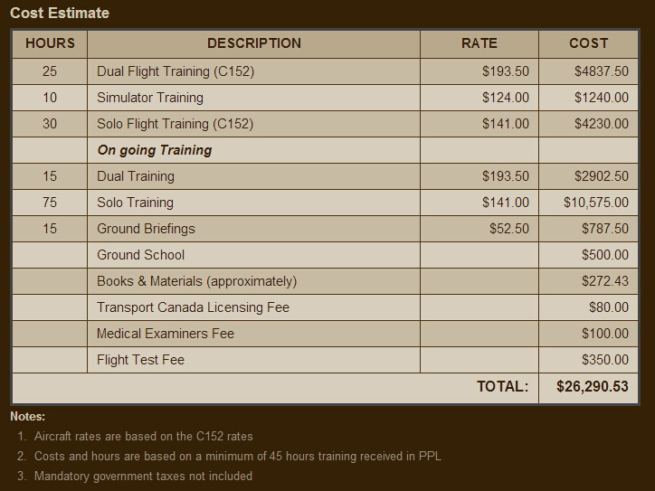655x491 pixels.
Task: Click the On going Training heading
Action: point(155,150)
